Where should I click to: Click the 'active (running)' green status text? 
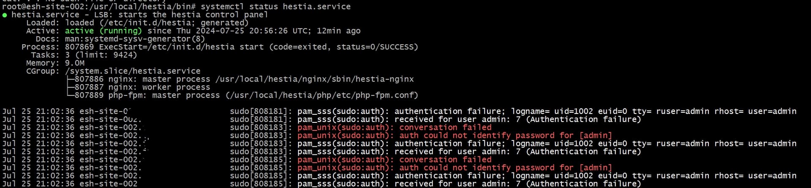103,31
